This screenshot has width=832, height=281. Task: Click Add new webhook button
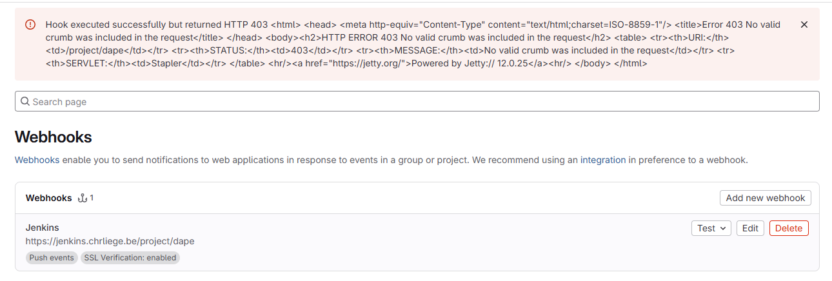click(x=766, y=198)
